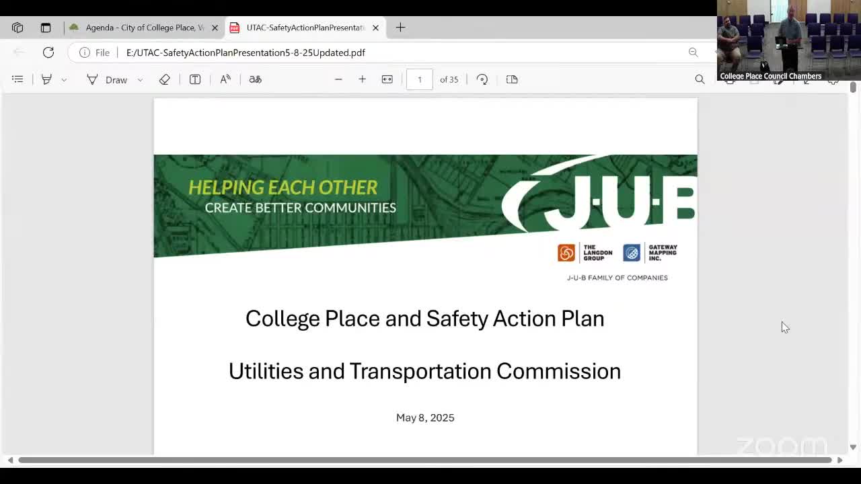This screenshot has height=484, width=861.
Task: Rotate the PDF page
Action: pos(482,79)
